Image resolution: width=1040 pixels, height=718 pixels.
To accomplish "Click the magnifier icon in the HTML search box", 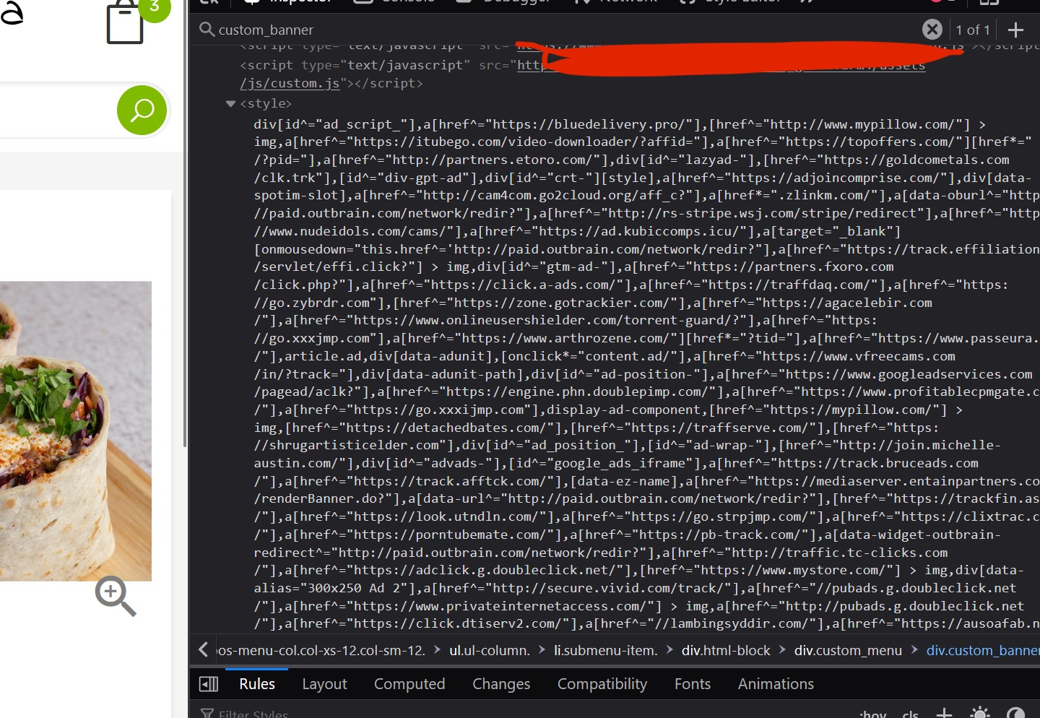I will point(207,30).
